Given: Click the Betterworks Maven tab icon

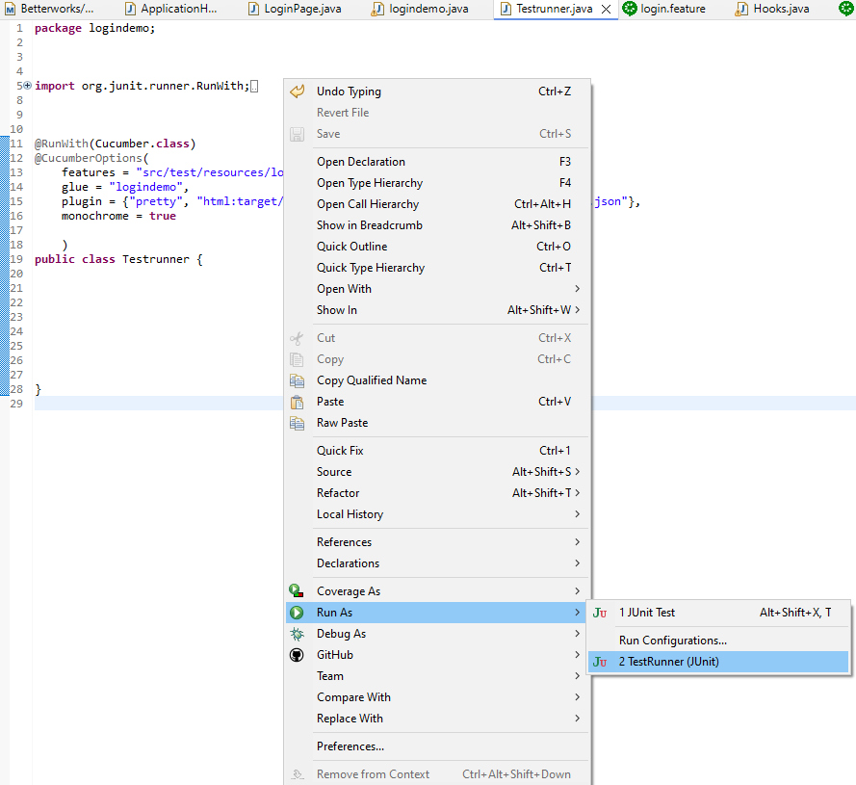Looking at the screenshot, I should pos(10,10).
